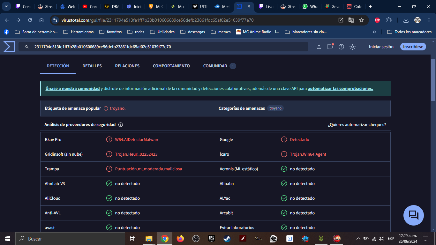Viewport: 436px width, 245px height.
Task: Open the floating chat bubble button
Action: [414, 215]
